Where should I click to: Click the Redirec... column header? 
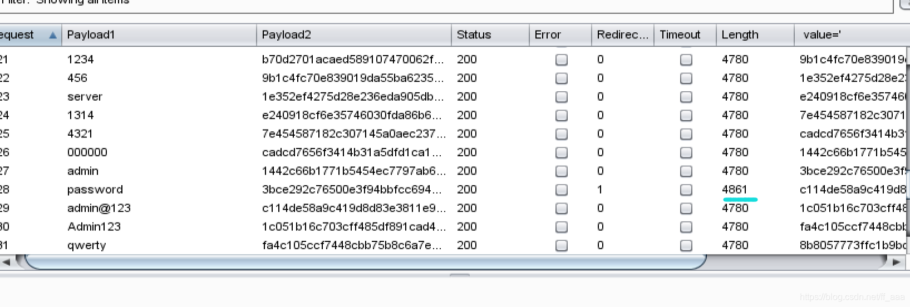click(x=622, y=34)
